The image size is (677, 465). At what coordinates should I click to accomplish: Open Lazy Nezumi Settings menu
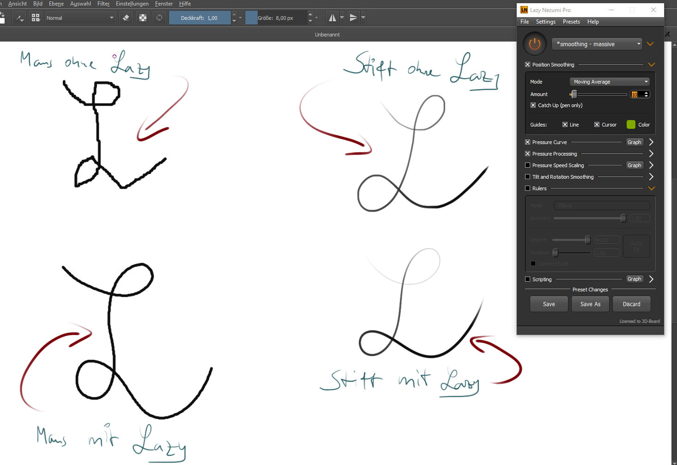(545, 22)
